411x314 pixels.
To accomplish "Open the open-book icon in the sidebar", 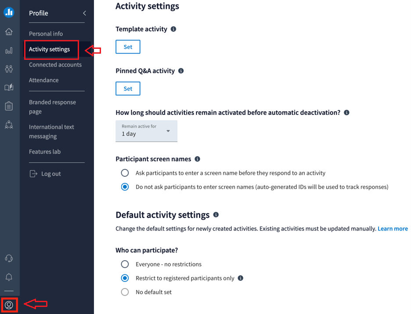I will pos(9,87).
